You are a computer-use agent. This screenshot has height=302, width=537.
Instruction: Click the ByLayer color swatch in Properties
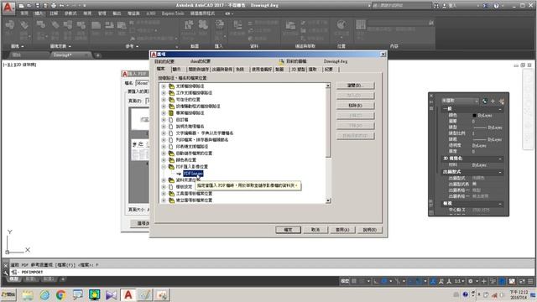click(474, 116)
